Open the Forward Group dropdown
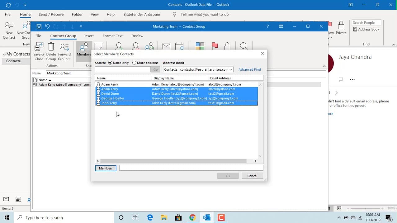The width and height of the screenshot is (397, 223). coord(65,51)
